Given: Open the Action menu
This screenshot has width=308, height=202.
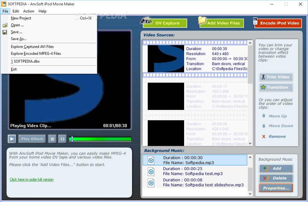Looking at the screenshot, I should tap(29, 11).
